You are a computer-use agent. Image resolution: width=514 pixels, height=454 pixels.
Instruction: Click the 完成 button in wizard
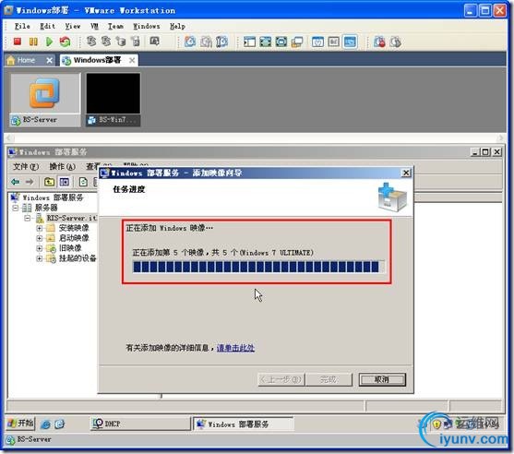[329, 379]
